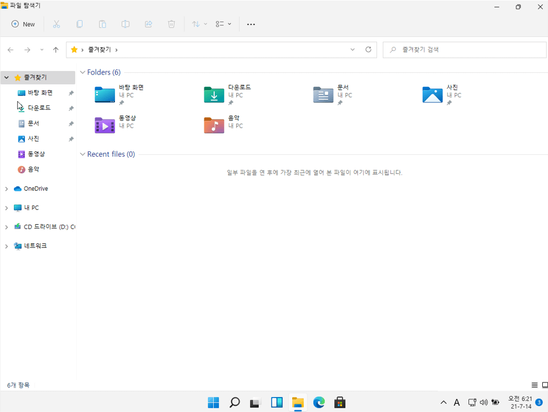Open the clock and date flyout
The height and width of the screenshot is (412, 548).
point(520,403)
